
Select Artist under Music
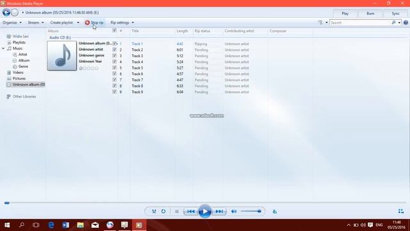[22, 54]
